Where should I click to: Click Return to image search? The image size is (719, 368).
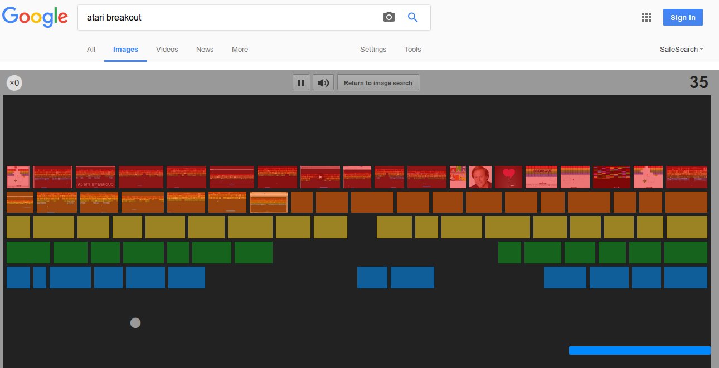pos(378,83)
